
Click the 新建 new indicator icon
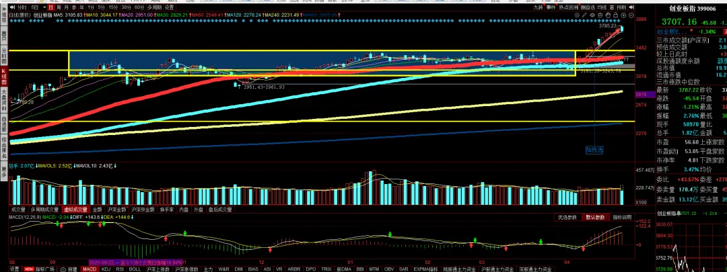click(69, 269)
